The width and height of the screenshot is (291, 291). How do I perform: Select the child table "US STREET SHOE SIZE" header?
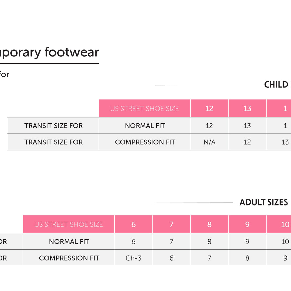coord(145,109)
